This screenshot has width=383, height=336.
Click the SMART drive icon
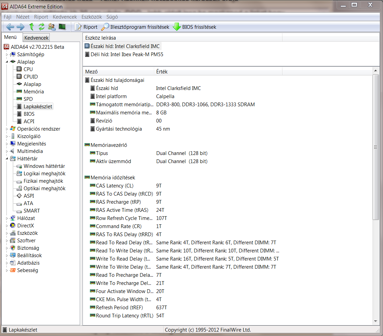[19, 211]
